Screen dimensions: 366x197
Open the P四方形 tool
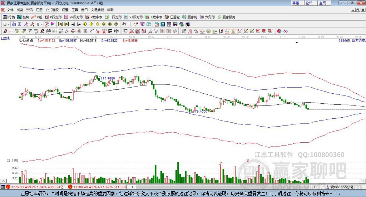(53, 17)
